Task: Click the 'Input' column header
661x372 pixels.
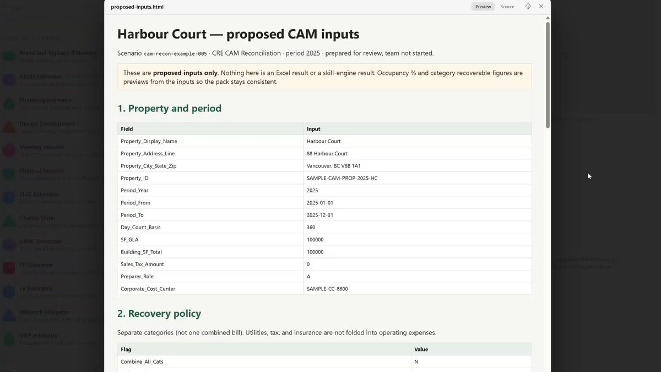Action: (x=418, y=129)
